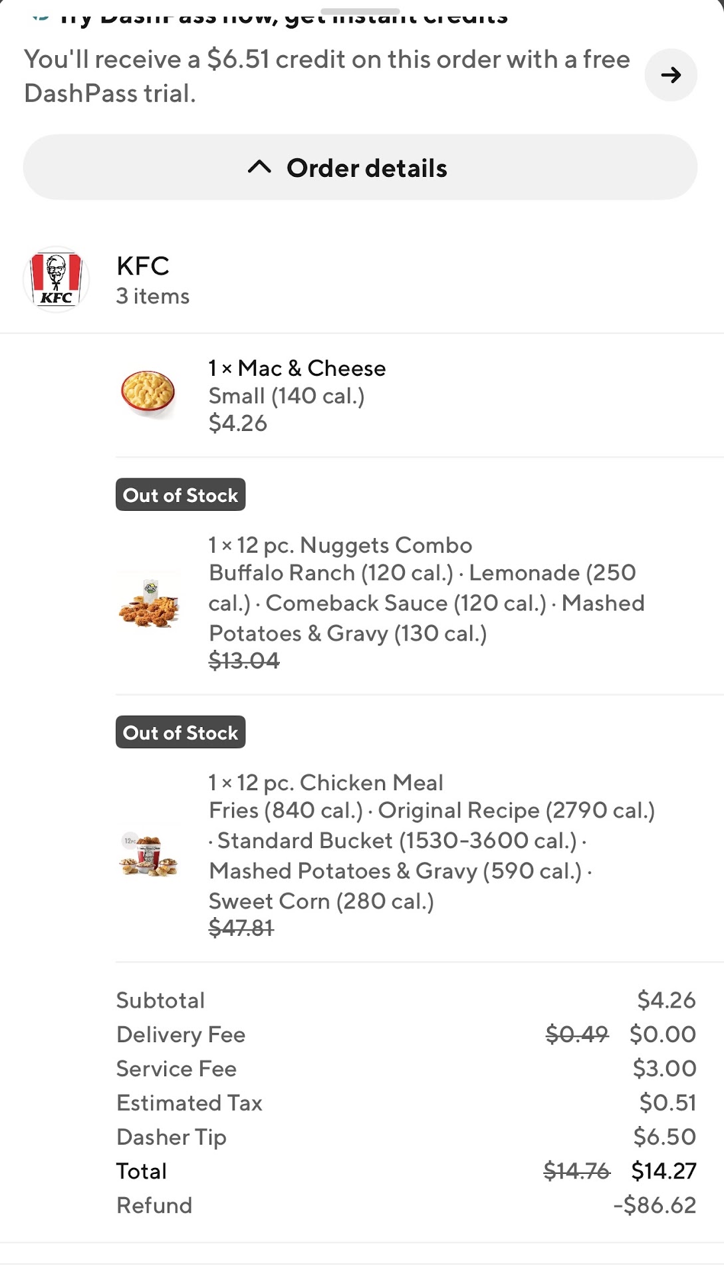Tap the 1 × Mac & Cheese item title

(x=297, y=368)
